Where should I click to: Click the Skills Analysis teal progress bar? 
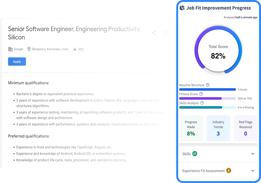click(207, 108)
